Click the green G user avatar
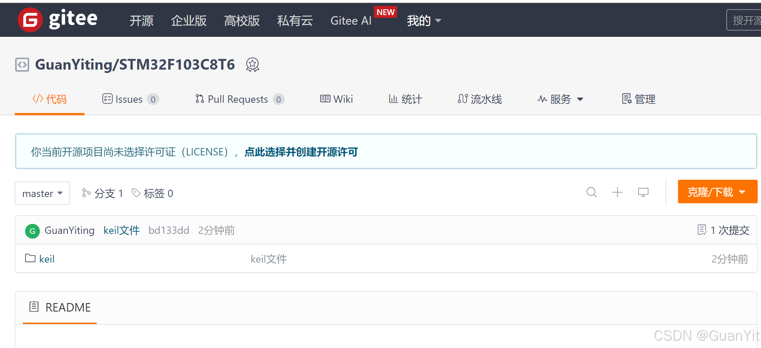Screen dimensions: 761x348 (x=32, y=231)
